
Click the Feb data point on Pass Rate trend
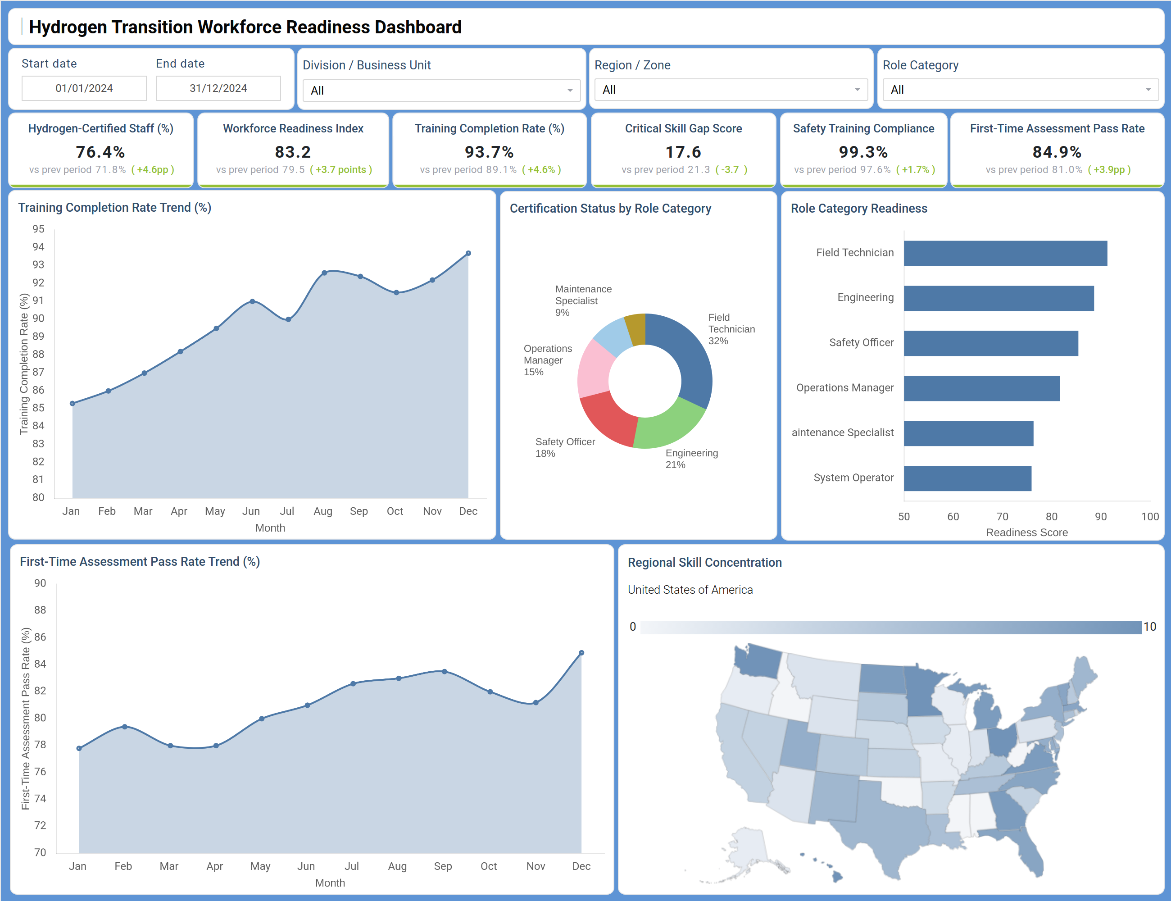click(x=124, y=727)
